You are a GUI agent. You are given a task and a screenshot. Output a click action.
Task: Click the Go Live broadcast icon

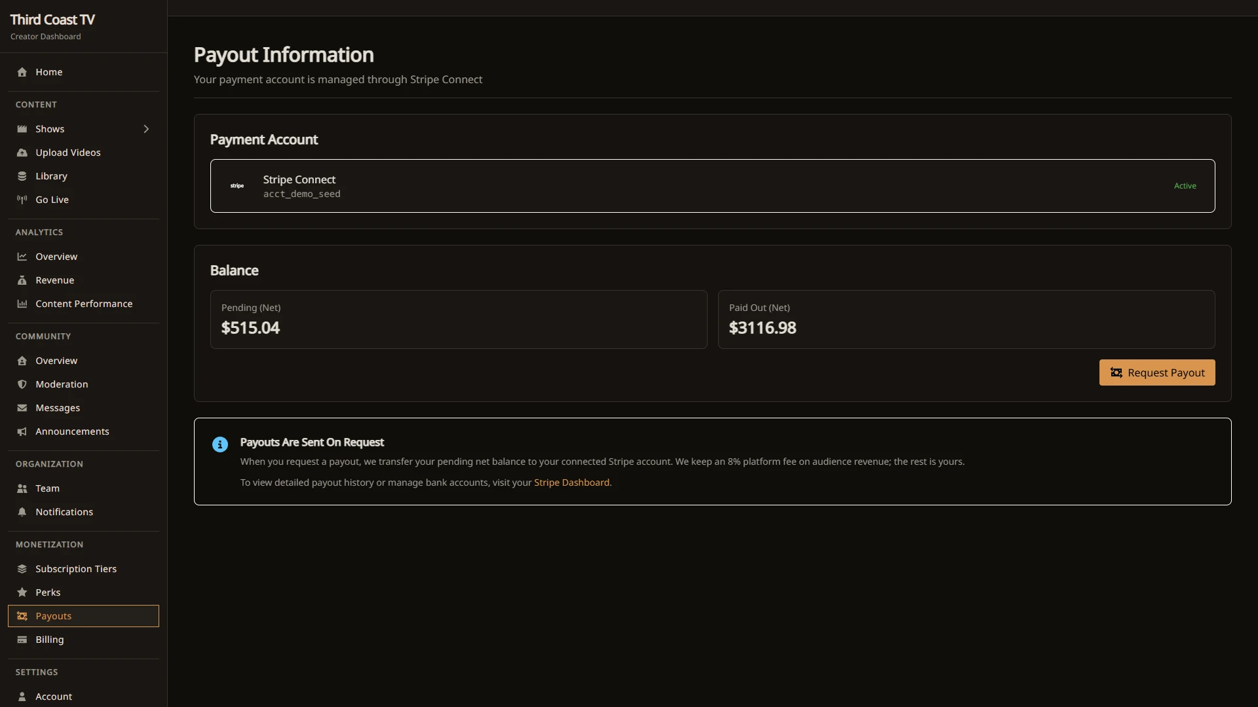pyautogui.click(x=22, y=200)
